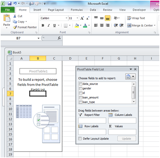Increase font size with Grow Font icon
This screenshot has height=158, width=160.
coord(82,18)
